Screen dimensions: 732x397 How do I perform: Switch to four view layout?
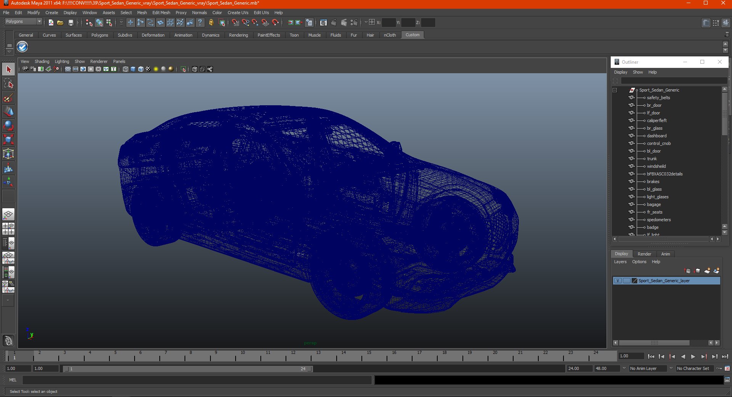(8, 229)
